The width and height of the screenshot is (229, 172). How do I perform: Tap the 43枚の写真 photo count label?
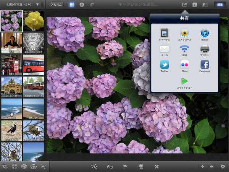click(x=19, y=5)
